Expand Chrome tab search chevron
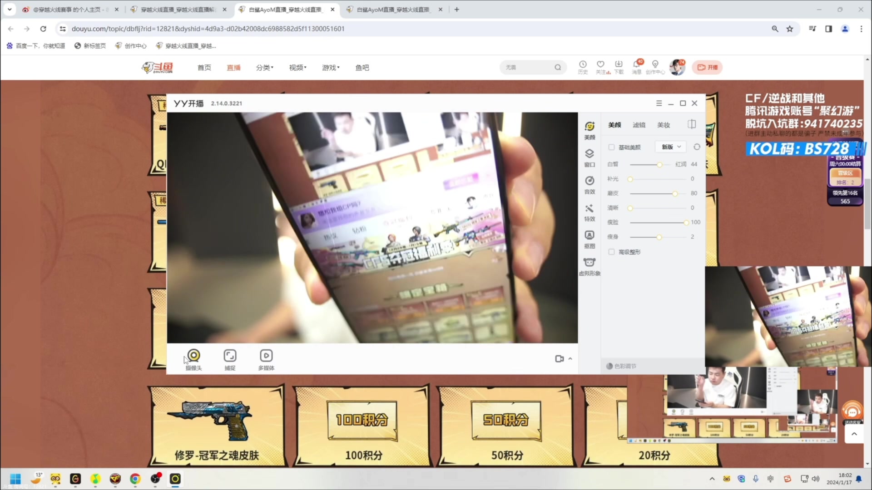 10,9
